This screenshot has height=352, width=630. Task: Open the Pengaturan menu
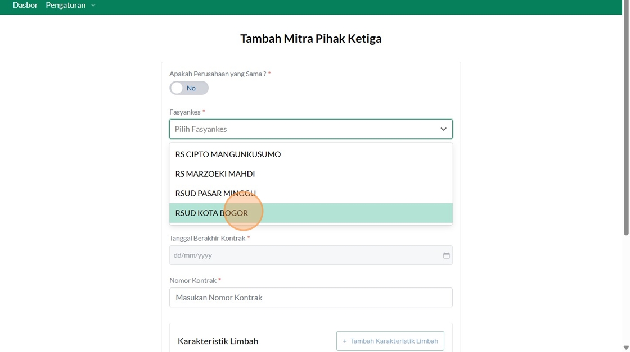pos(65,5)
